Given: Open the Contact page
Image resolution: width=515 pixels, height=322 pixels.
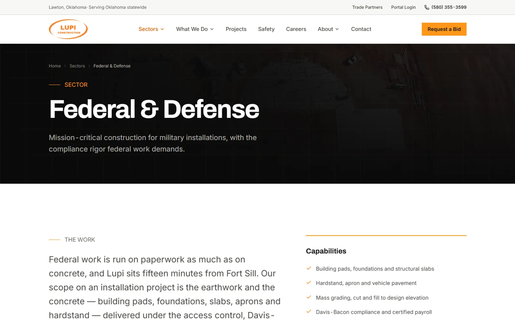Looking at the screenshot, I should pyautogui.click(x=361, y=29).
